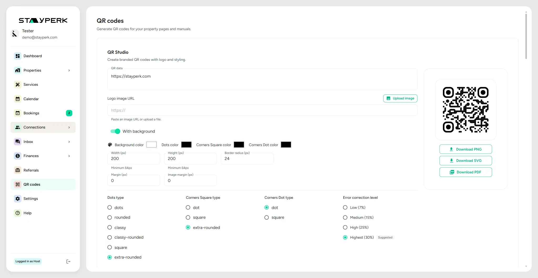The width and height of the screenshot is (538, 278).
Task: Click the Download SVG button
Action: point(465,161)
